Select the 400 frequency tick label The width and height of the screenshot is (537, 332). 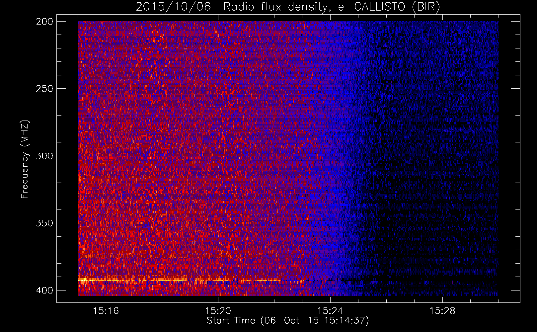[x=44, y=290]
